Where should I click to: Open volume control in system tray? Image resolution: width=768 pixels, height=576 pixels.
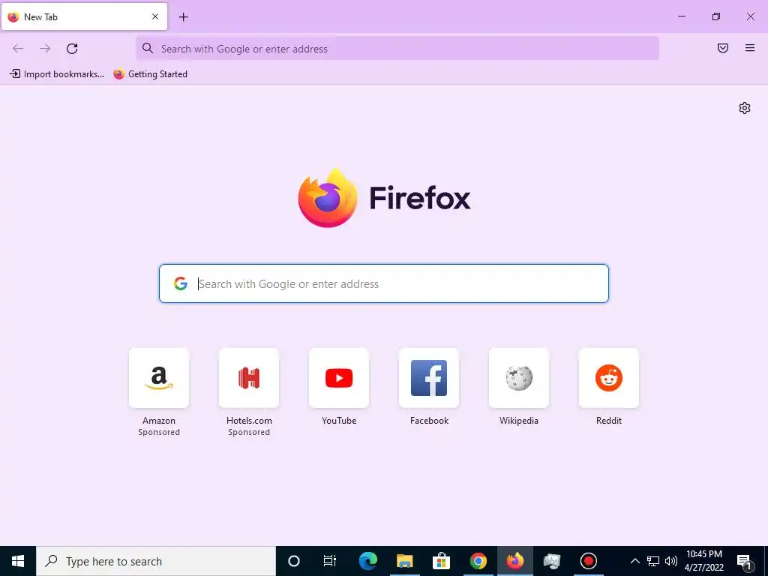[x=671, y=561]
